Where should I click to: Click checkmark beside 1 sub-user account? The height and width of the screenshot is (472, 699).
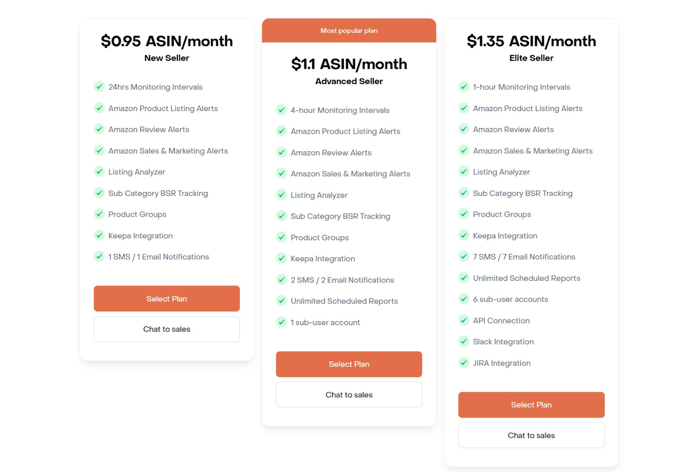coord(282,322)
